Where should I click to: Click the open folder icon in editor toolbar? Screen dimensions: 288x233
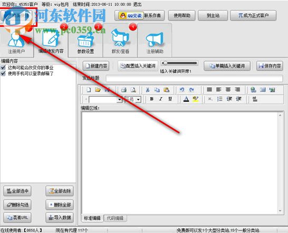98,90
